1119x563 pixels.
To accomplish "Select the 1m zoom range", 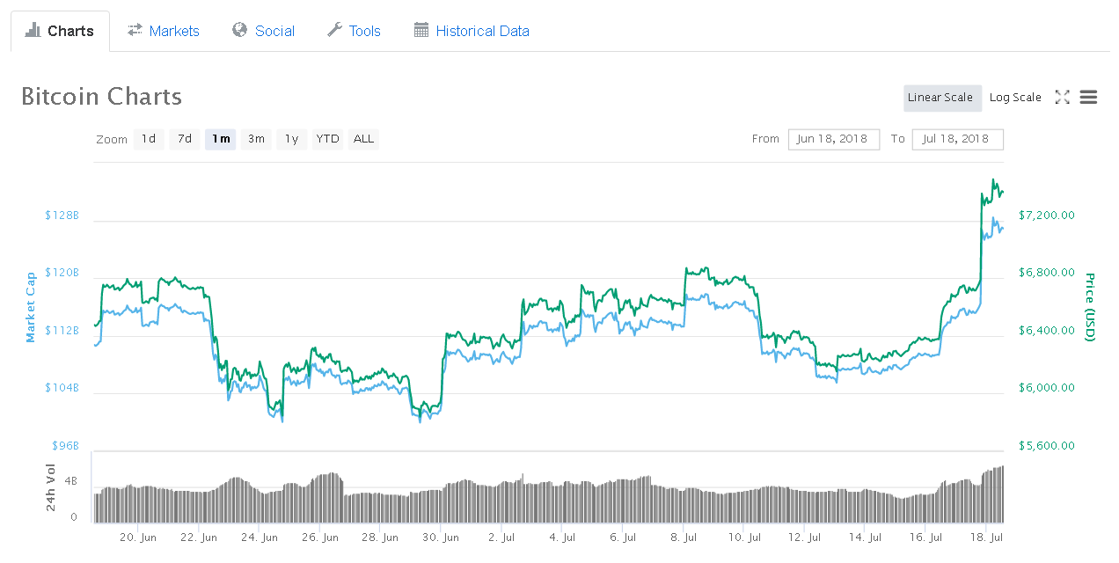I will coord(221,139).
